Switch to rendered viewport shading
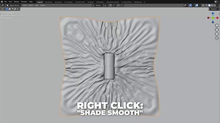Image resolution: width=220 pixels, height=123 pixels. click(214, 5)
